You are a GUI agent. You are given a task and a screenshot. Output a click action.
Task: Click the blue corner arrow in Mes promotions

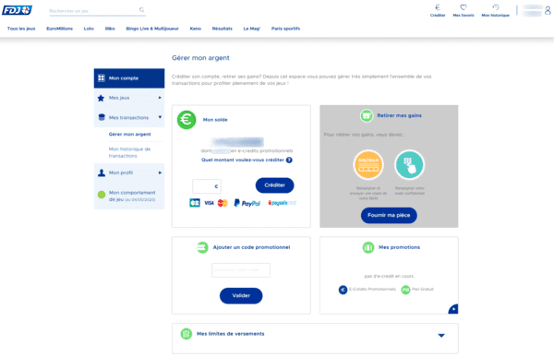(453, 309)
